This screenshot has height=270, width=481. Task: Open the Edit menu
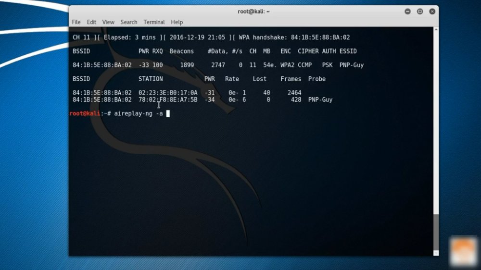91,22
